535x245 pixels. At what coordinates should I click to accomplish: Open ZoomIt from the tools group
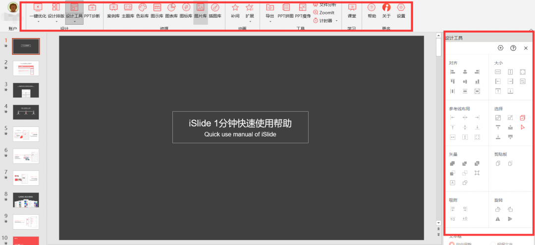tap(324, 12)
